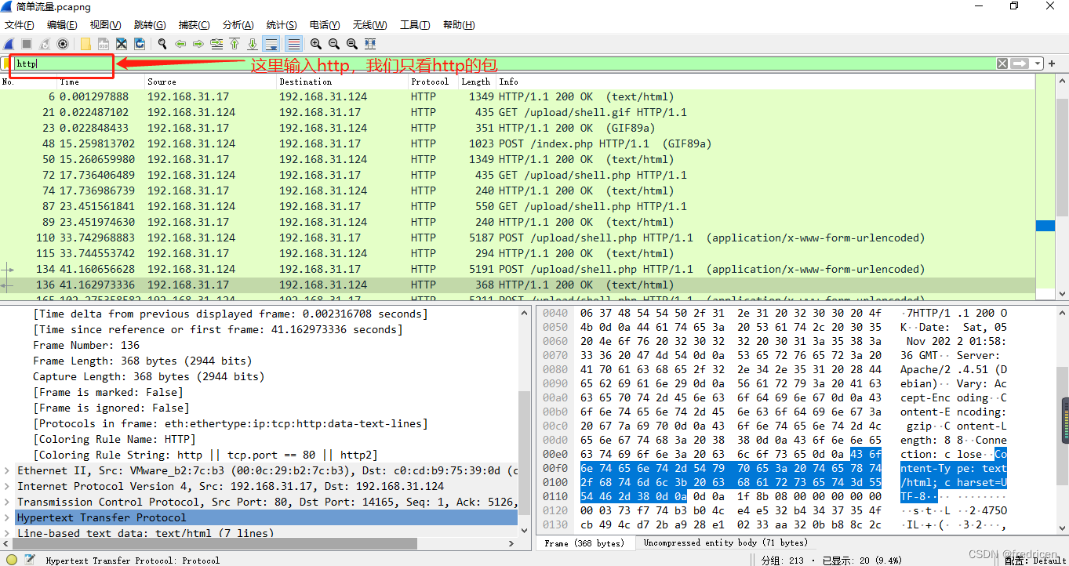Screen dimensions: 1069x566
Task: Switch to Uncompressed entity body tab
Action: [725, 542]
